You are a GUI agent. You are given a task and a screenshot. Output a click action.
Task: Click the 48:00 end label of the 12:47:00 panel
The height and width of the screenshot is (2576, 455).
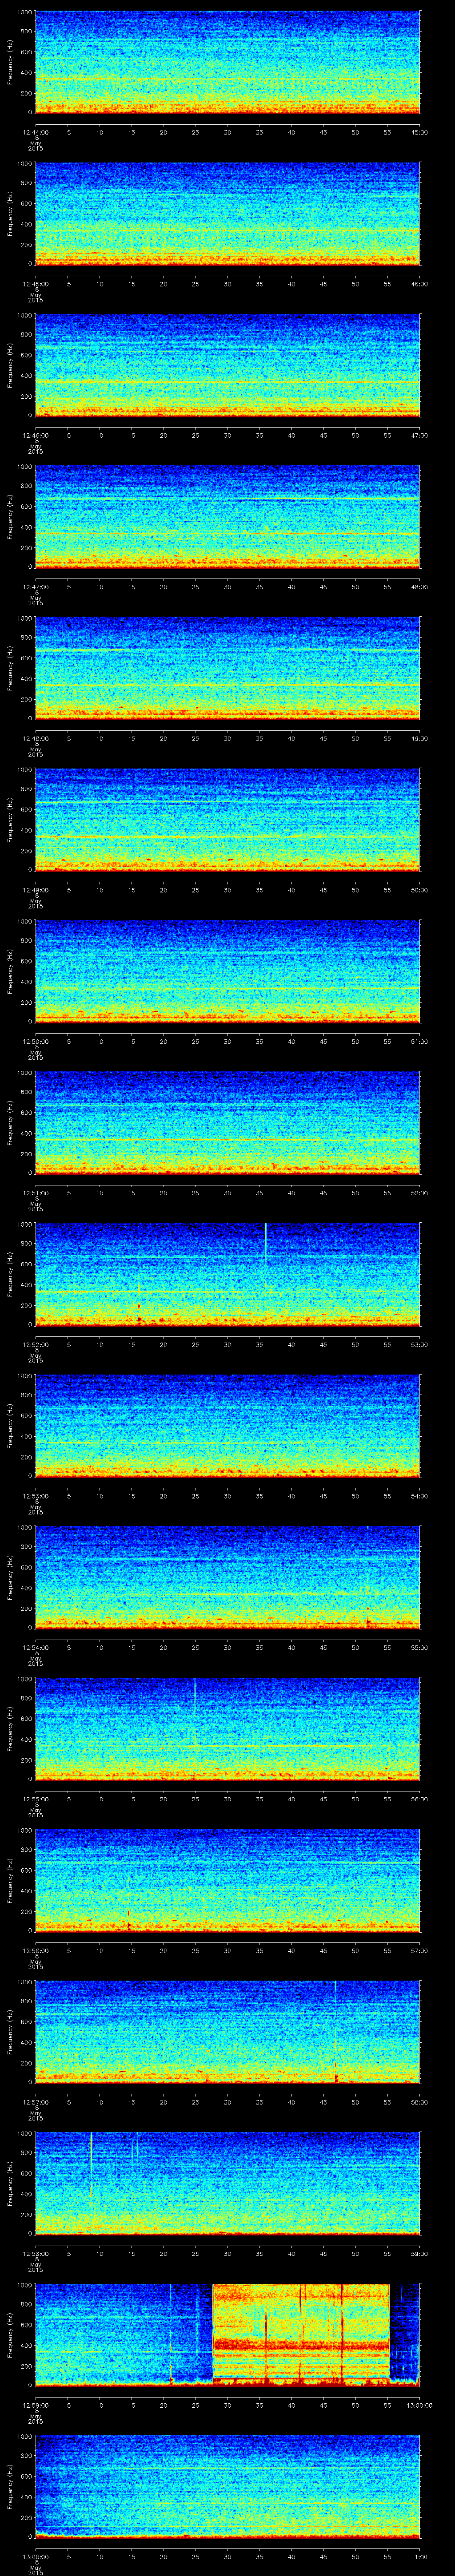(420, 586)
